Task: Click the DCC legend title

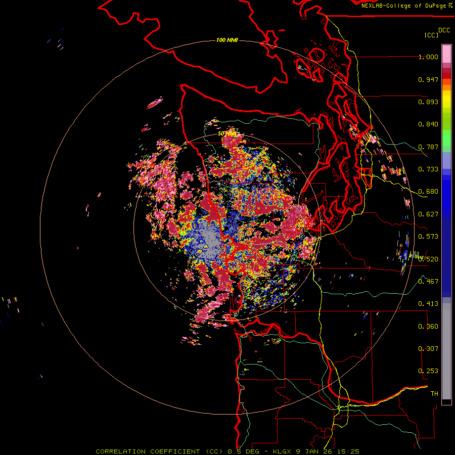Action: pos(444,30)
